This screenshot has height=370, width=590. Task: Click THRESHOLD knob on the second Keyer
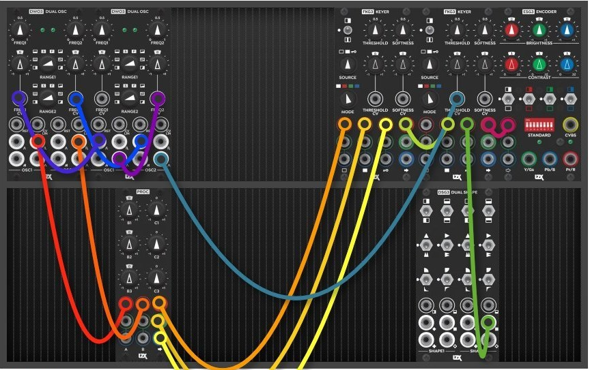tap(457, 31)
